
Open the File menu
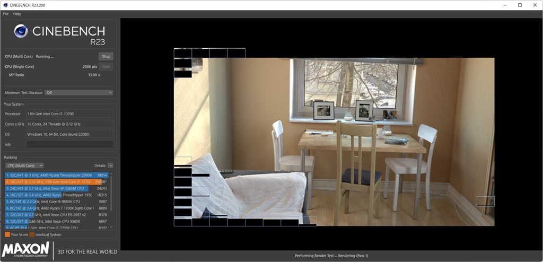coord(5,14)
